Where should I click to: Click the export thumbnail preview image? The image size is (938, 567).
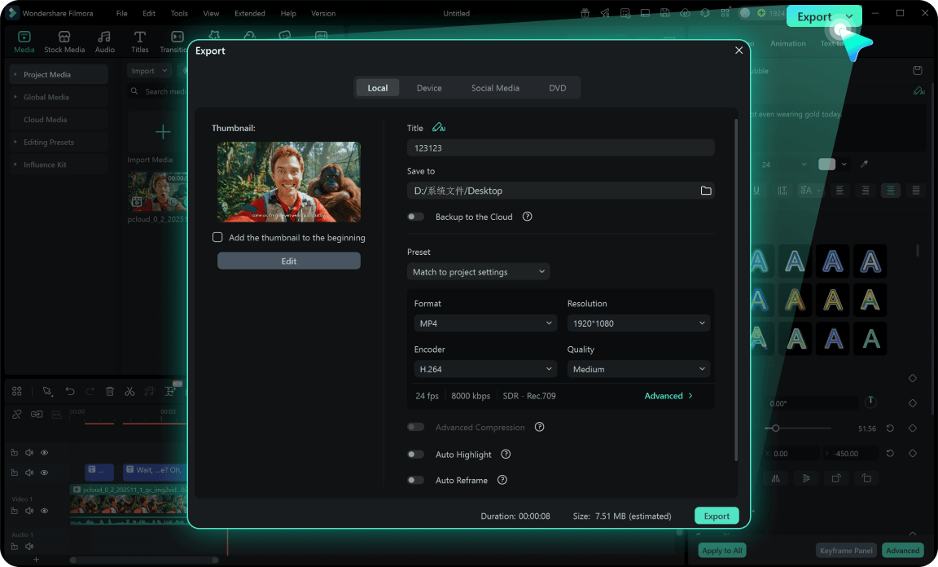(x=288, y=182)
